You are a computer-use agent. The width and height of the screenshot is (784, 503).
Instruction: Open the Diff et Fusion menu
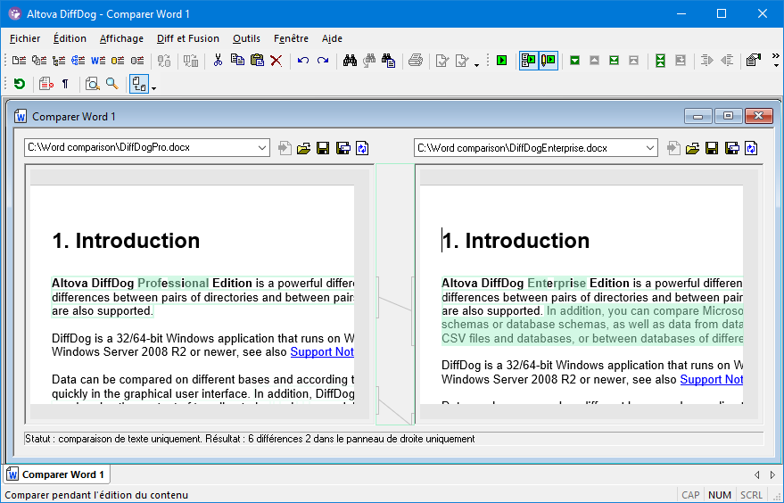[188, 38]
